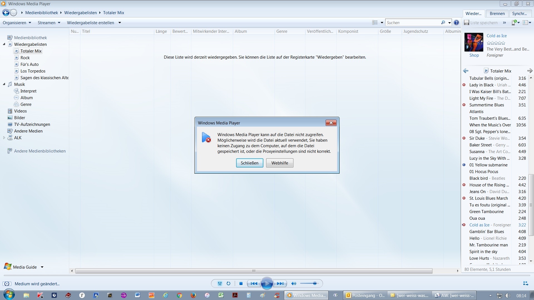Select the Album category icon

click(16, 98)
